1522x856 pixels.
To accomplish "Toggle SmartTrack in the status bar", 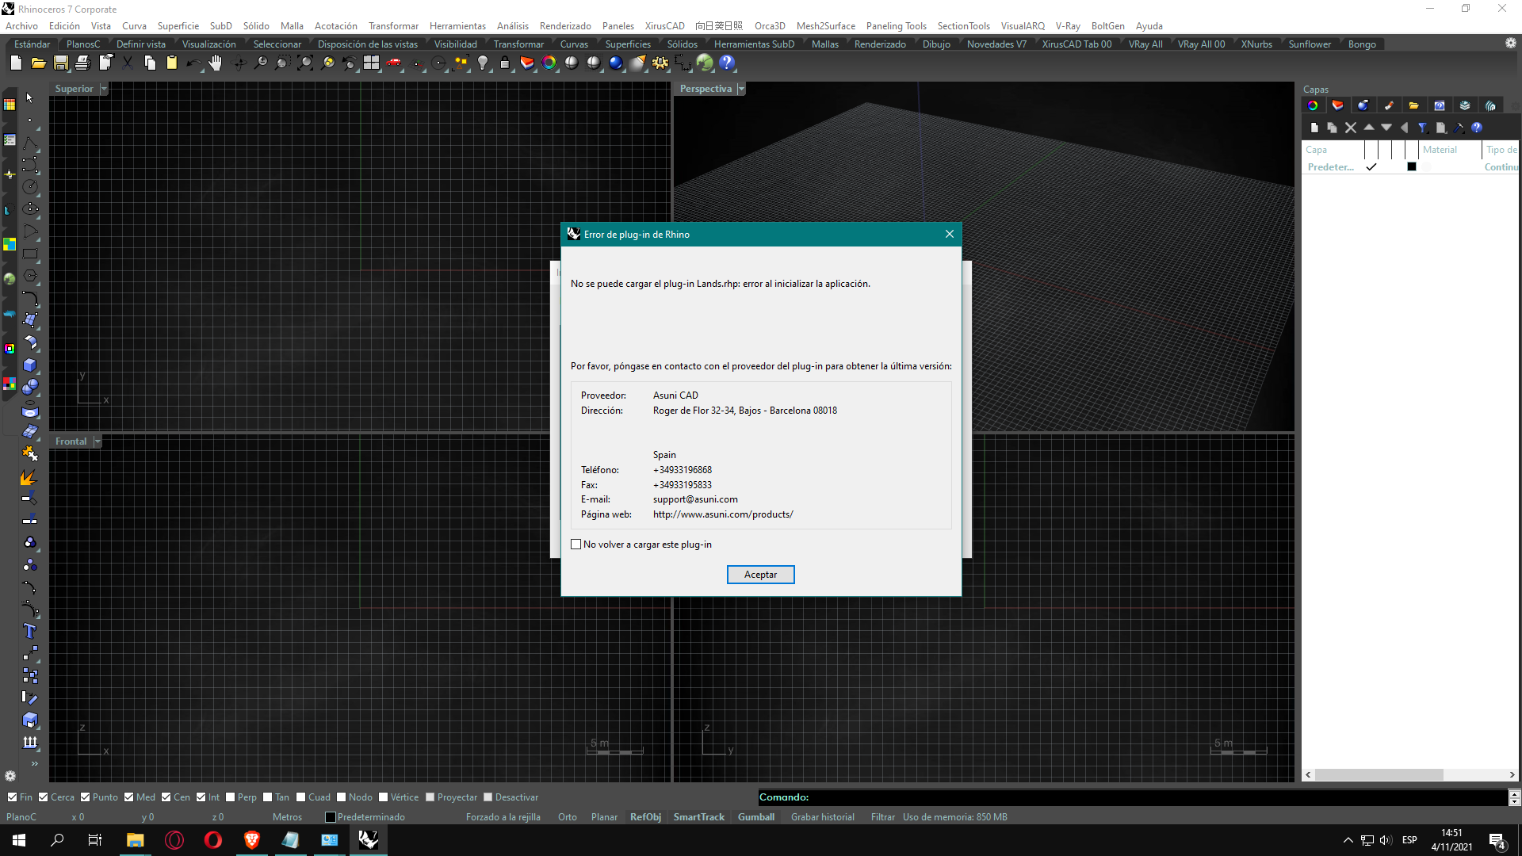I will pyautogui.click(x=698, y=817).
